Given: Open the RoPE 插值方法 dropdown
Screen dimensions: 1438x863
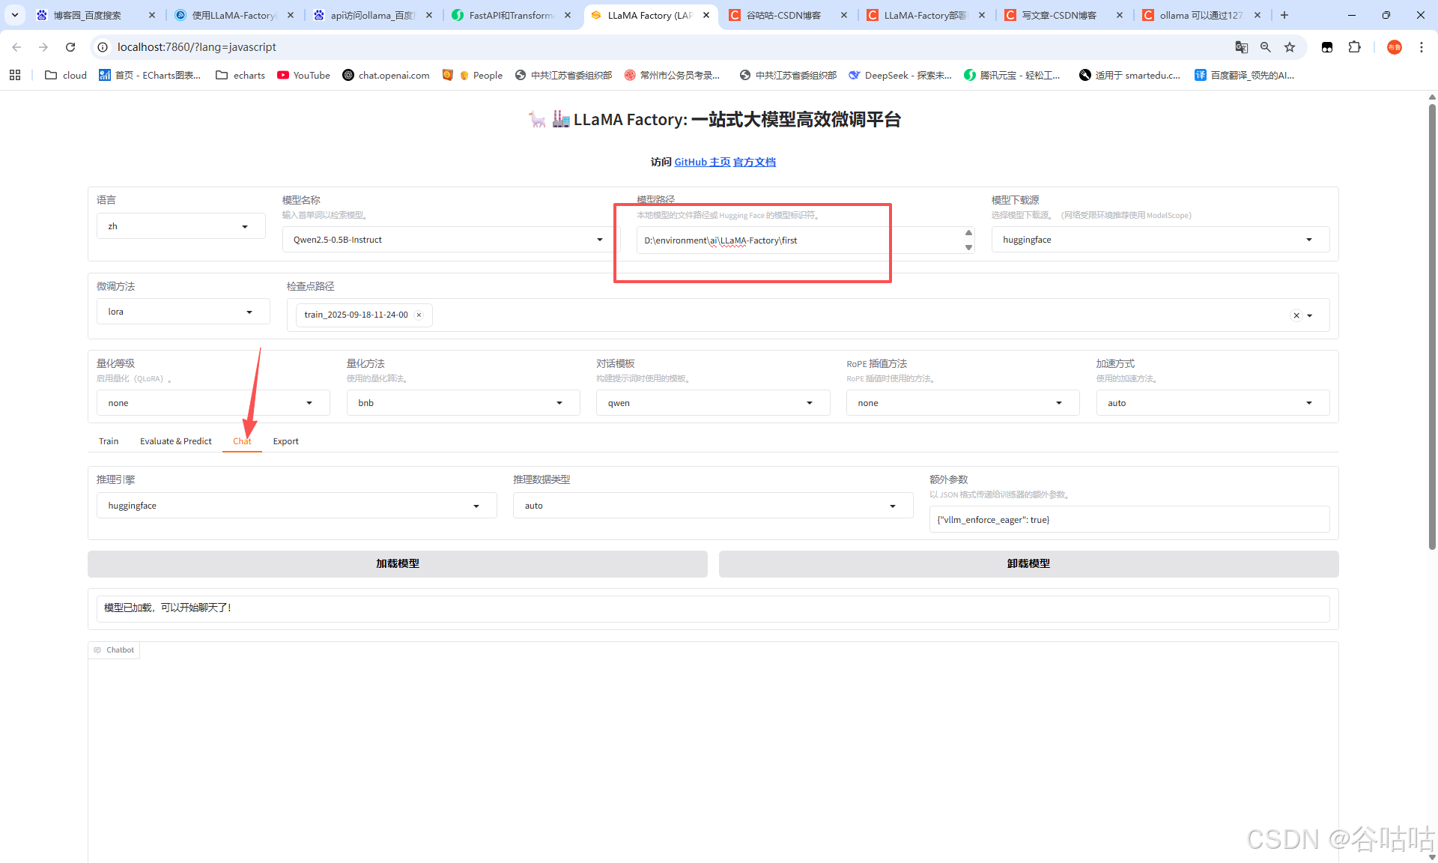Looking at the screenshot, I should coord(962,403).
